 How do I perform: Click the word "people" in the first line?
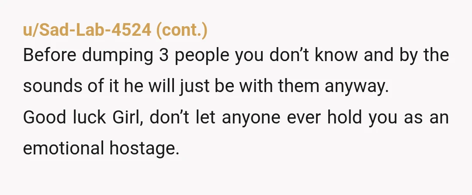click(x=202, y=56)
